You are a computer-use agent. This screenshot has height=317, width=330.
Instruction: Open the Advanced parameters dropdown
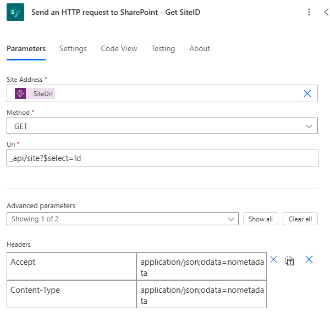click(x=123, y=219)
